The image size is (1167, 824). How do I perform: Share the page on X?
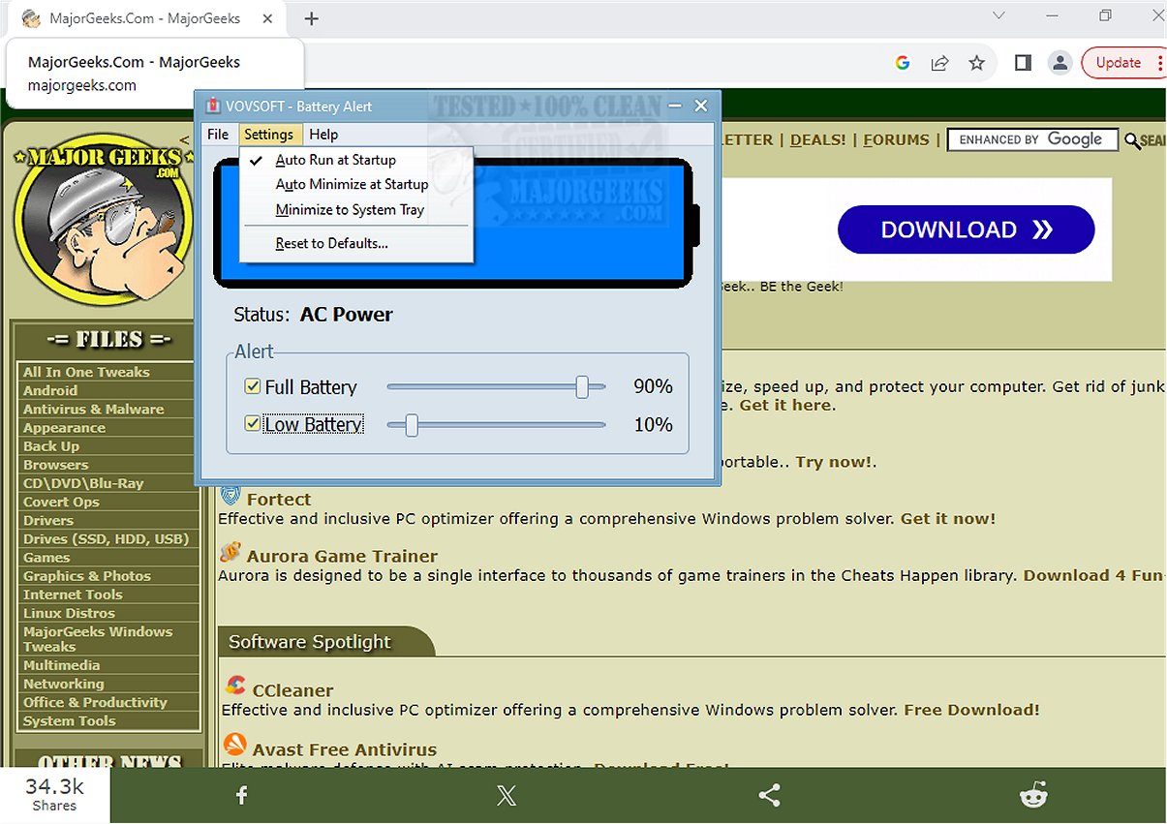coord(506,796)
